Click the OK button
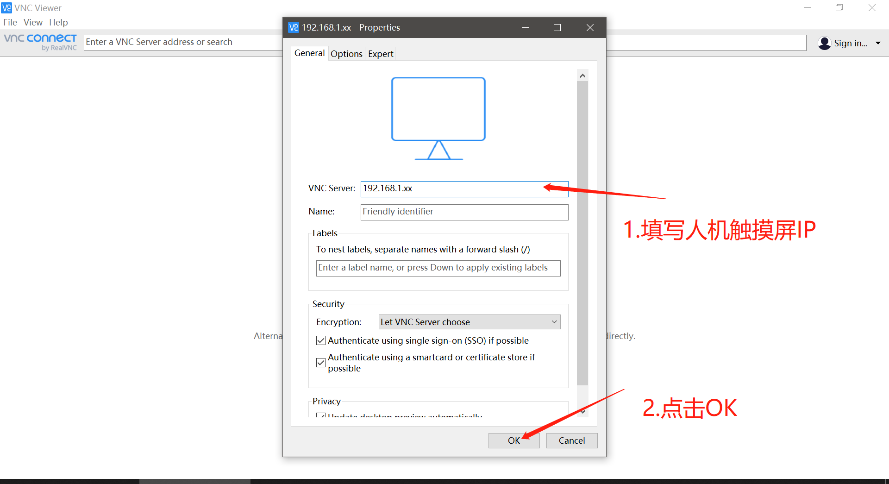This screenshot has height=484, width=889. coord(514,440)
